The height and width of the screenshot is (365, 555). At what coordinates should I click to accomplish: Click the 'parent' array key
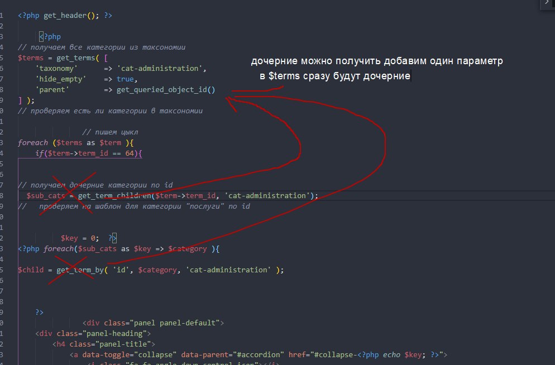click(x=52, y=89)
